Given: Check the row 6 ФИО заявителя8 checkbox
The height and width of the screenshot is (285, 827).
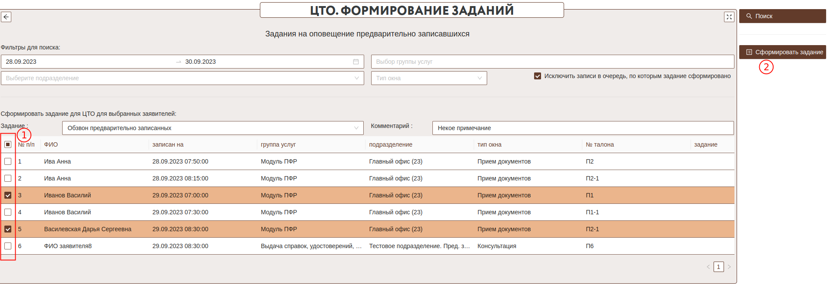Looking at the screenshot, I should pos(8,246).
